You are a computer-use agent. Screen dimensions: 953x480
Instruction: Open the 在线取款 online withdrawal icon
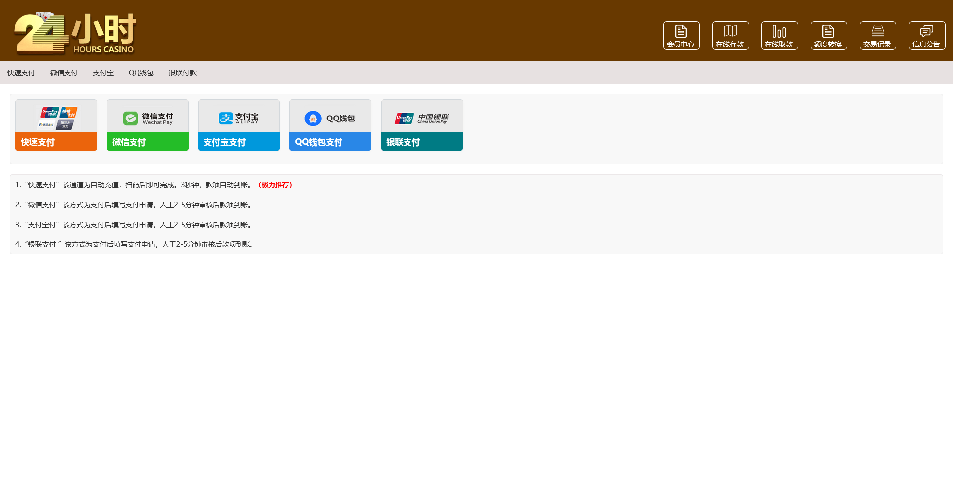(x=779, y=35)
